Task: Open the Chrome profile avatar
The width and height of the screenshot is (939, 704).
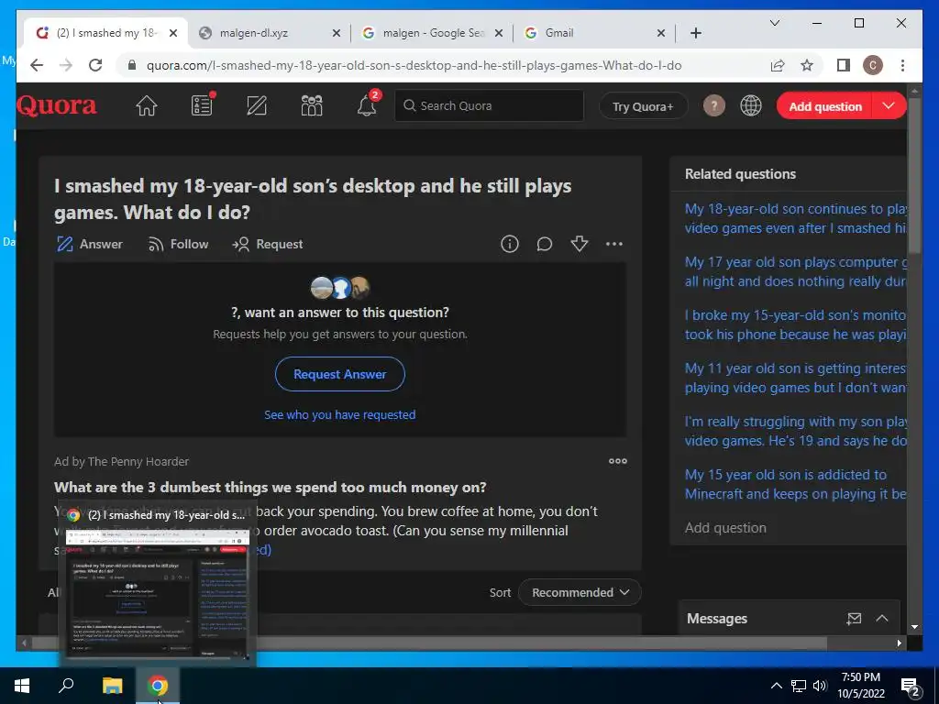Action: tap(873, 65)
